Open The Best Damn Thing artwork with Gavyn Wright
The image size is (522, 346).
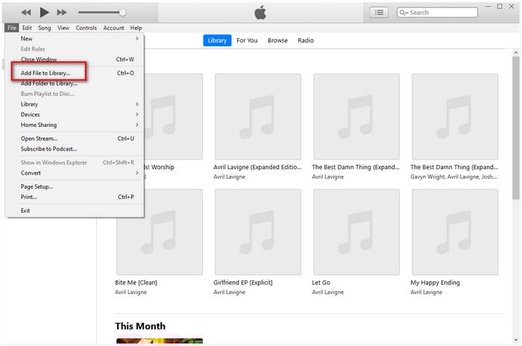point(455,116)
